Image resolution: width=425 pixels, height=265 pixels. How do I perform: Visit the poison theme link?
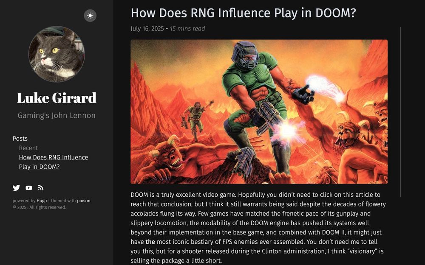pos(83,201)
